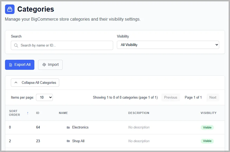
Task: Click the Visibility column header
Action: (209, 113)
